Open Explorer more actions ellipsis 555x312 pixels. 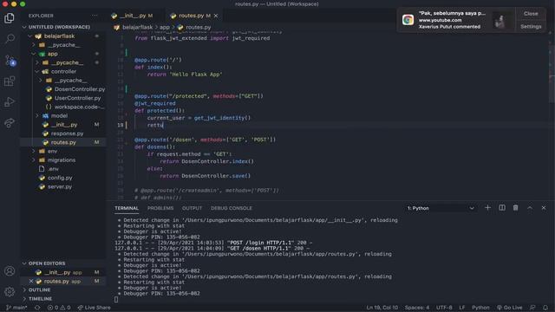[95, 16]
